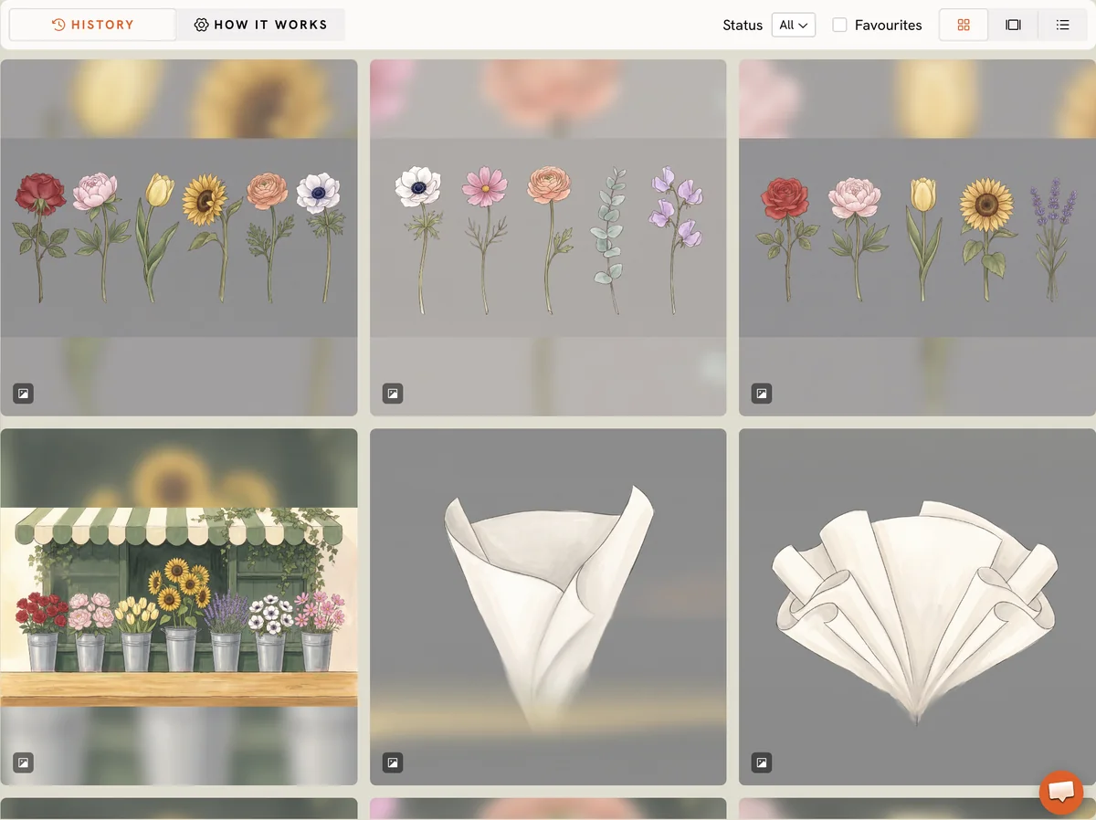Click image icon on flower shop card

click(24, 762)
